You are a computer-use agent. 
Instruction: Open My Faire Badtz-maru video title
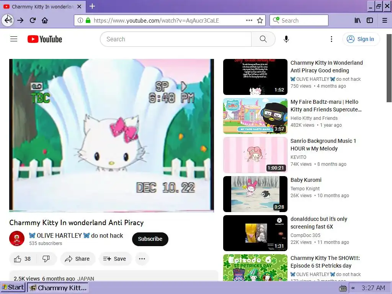click(326, 106)
